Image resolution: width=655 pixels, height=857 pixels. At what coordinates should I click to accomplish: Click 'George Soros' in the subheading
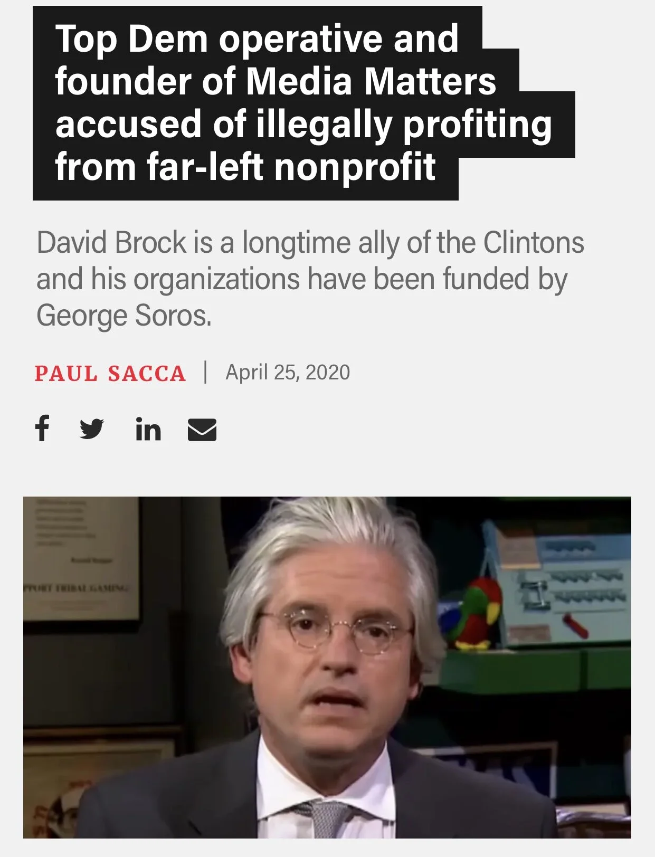(123, 316)
